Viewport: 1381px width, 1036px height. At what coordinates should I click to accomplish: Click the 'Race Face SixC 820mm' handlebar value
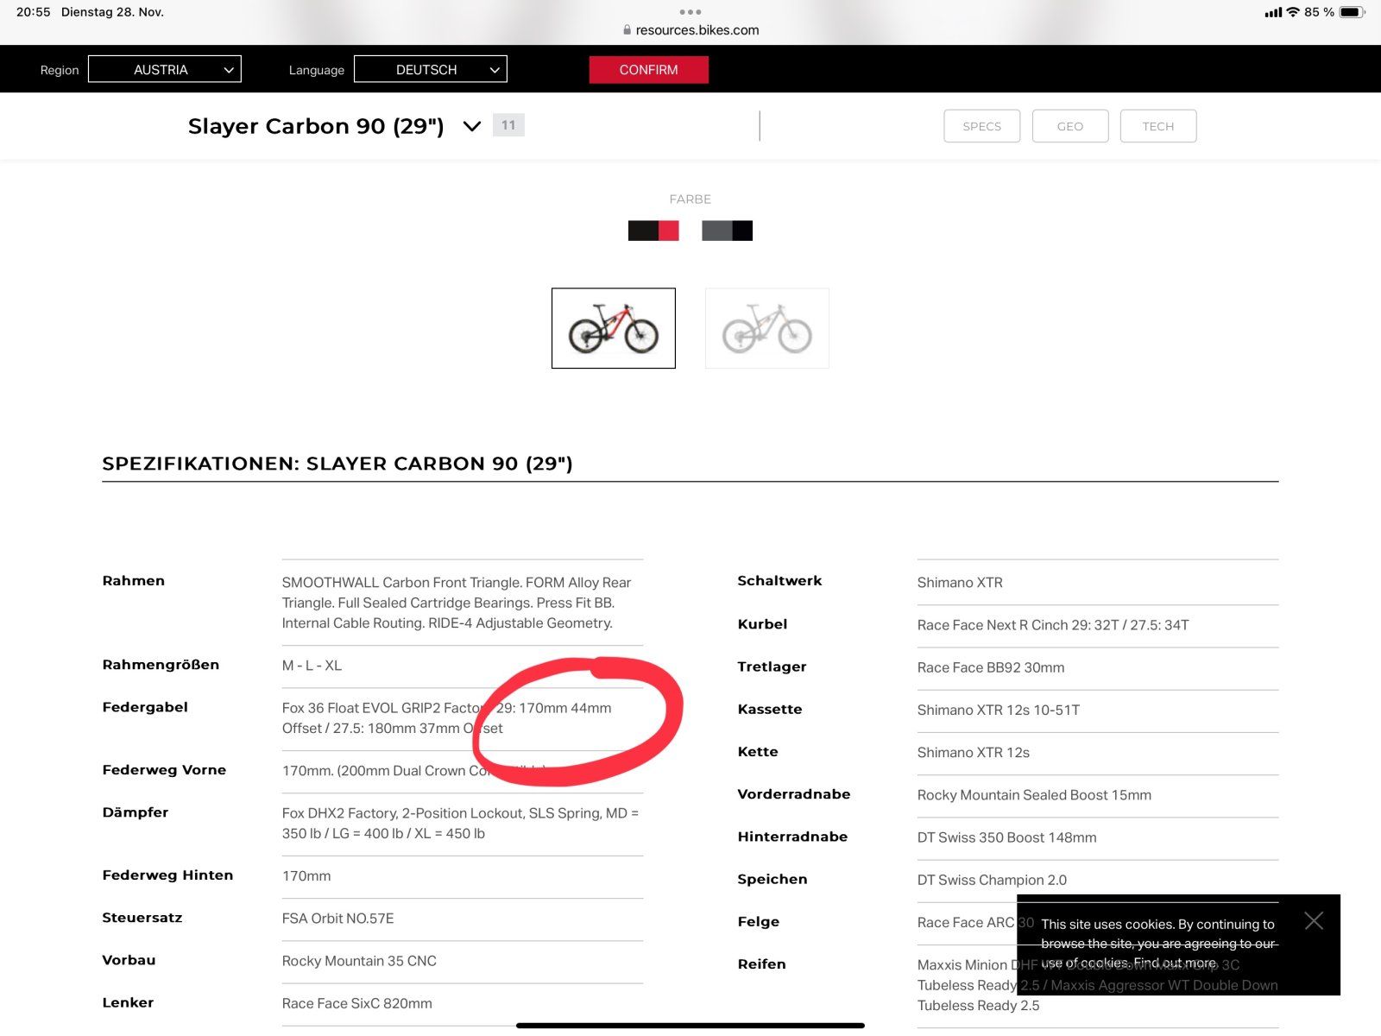point(356,1003)
